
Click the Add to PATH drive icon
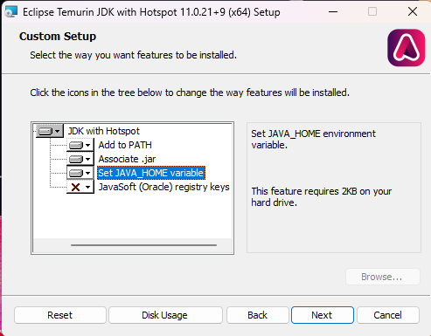click(76, 145)
